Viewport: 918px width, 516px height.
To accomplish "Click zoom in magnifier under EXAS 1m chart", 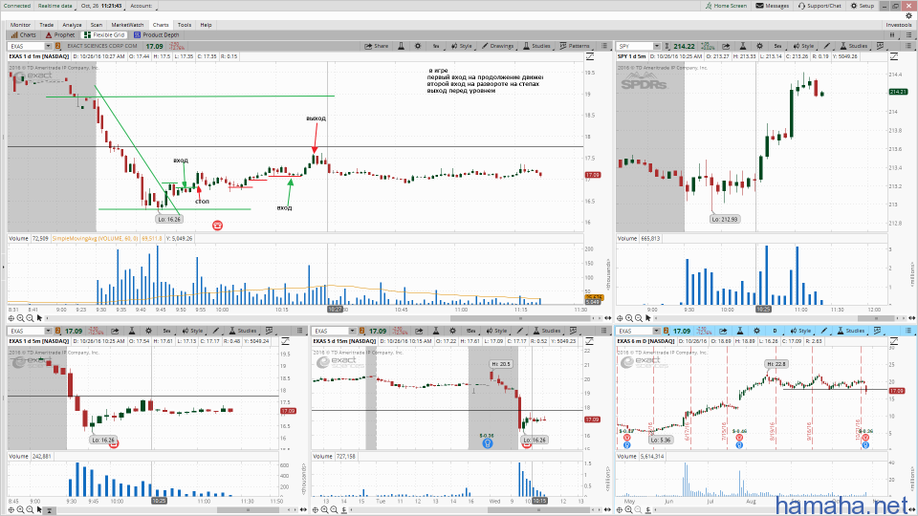I will (20, 318).
